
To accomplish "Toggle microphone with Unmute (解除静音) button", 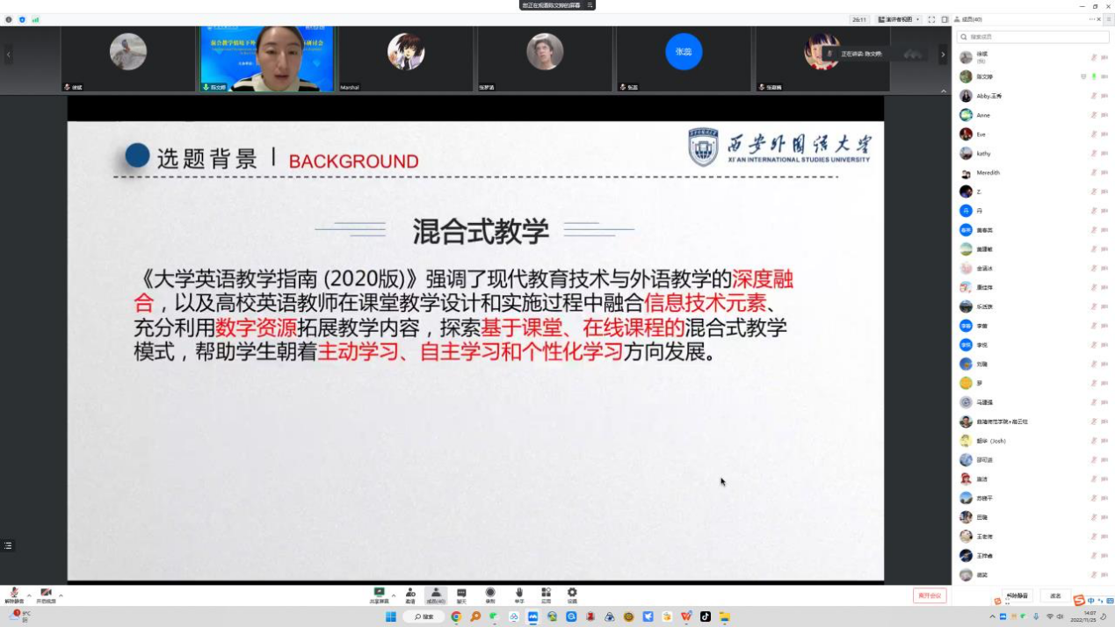I will 13,595.
